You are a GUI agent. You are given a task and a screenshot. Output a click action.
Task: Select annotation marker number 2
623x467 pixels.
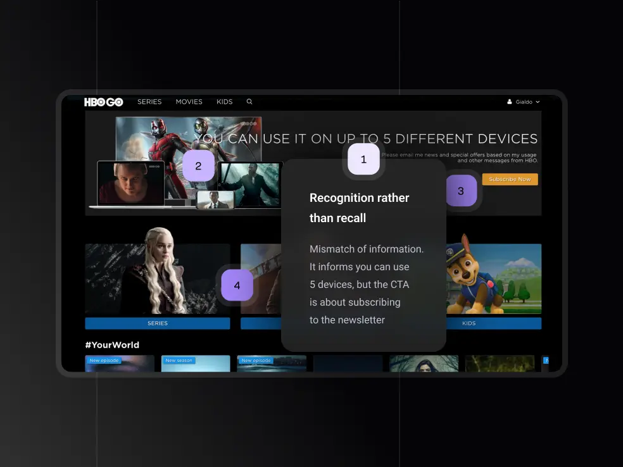pyautogui.click(x=198, y=166)
